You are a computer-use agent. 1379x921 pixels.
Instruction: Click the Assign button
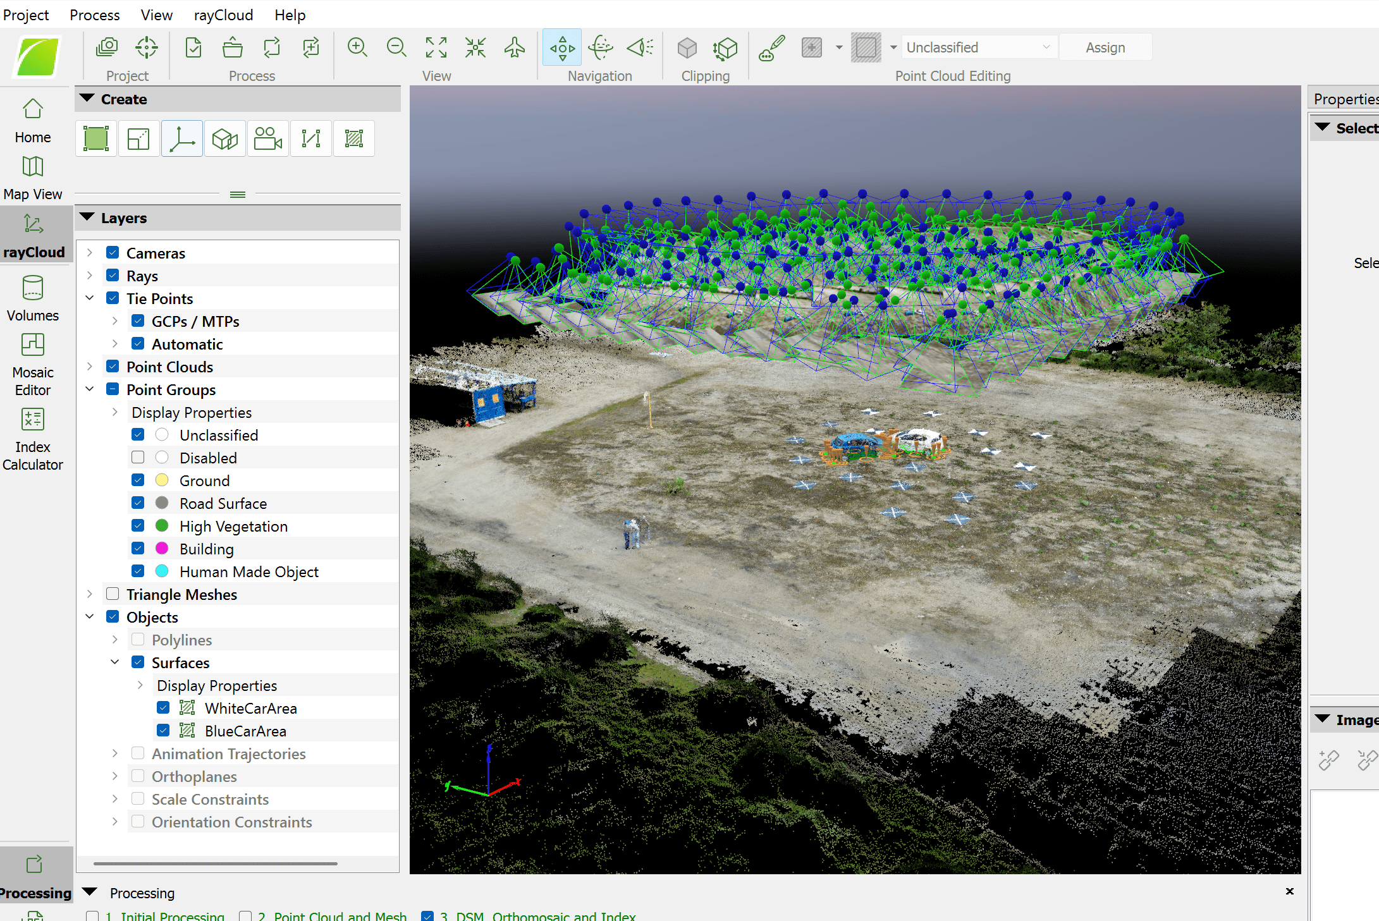tap(1105, 47)
